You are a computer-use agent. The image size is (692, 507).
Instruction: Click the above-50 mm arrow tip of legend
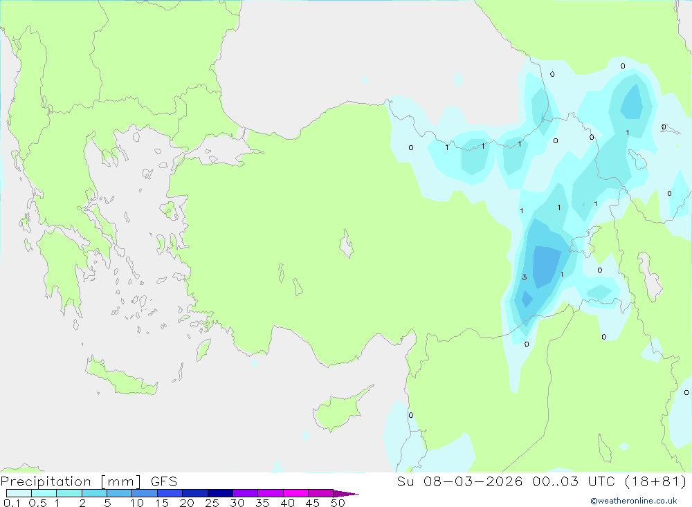coord(345,493)
